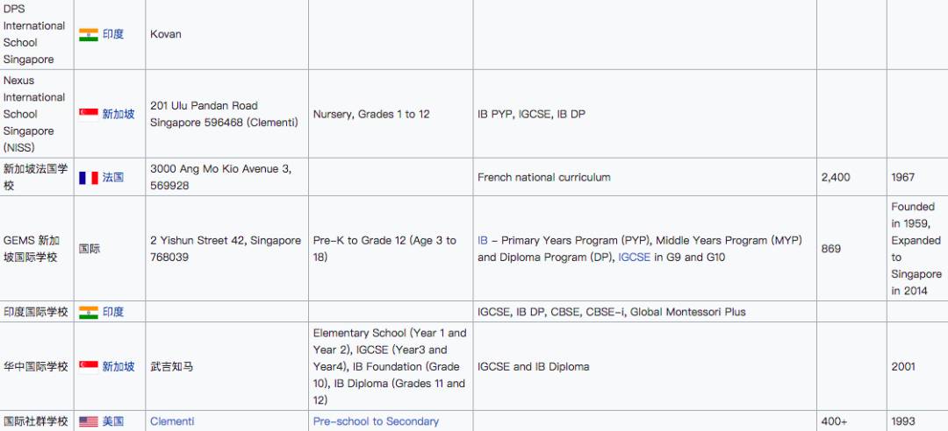The image size is (948, 431).
Task: Follow the 新加坡 link in the Nexus row
Action: tap(118, 114)
